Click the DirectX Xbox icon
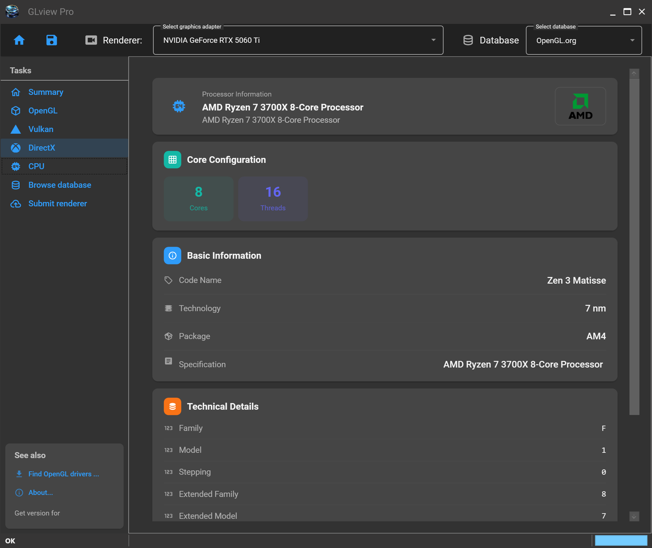Image resolution: width=652 pixels, height=548 pixels. click(x=16, y=148)
